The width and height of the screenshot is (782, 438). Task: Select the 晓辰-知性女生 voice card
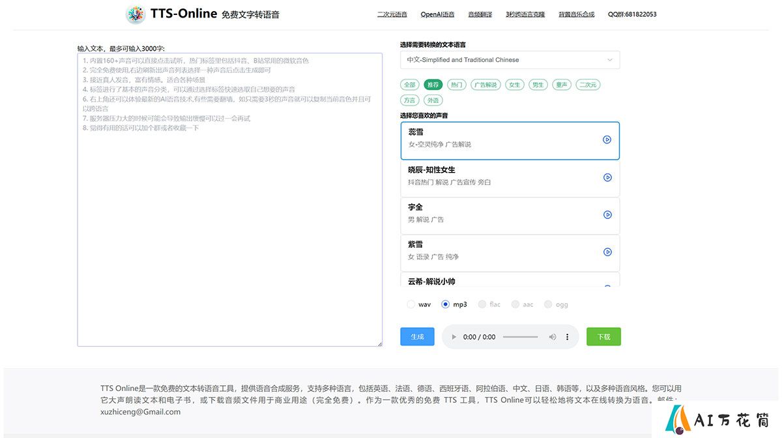(x=510, y=178)
